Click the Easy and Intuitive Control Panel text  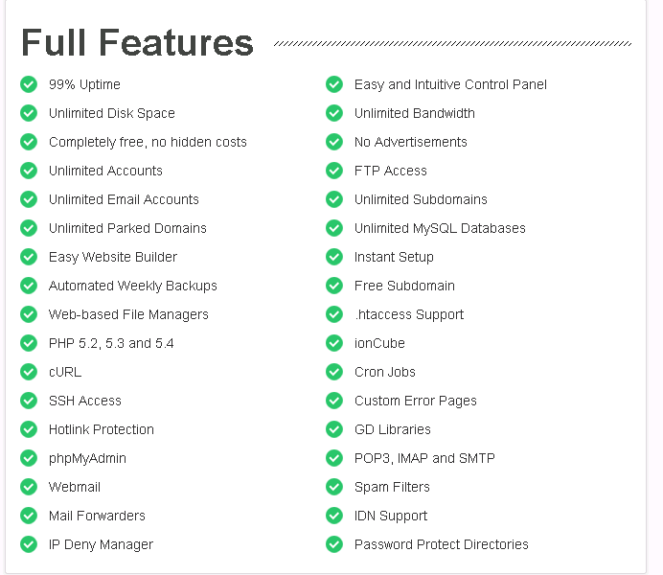(x=450, y=84)
